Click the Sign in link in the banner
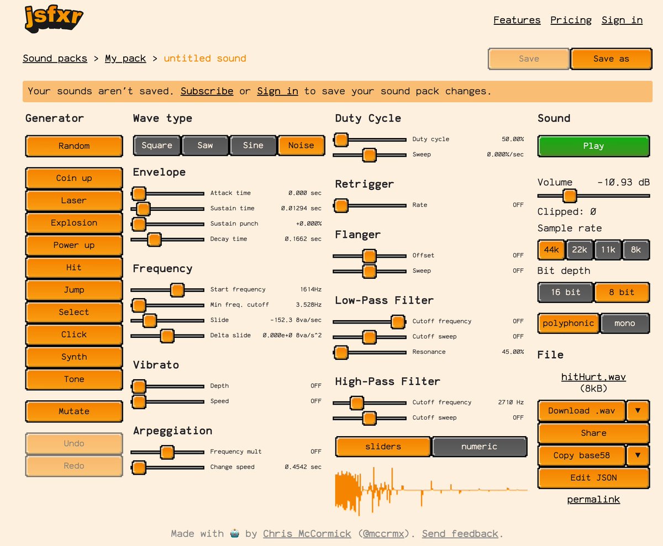 pyautogui.click(x=277, y=91)
